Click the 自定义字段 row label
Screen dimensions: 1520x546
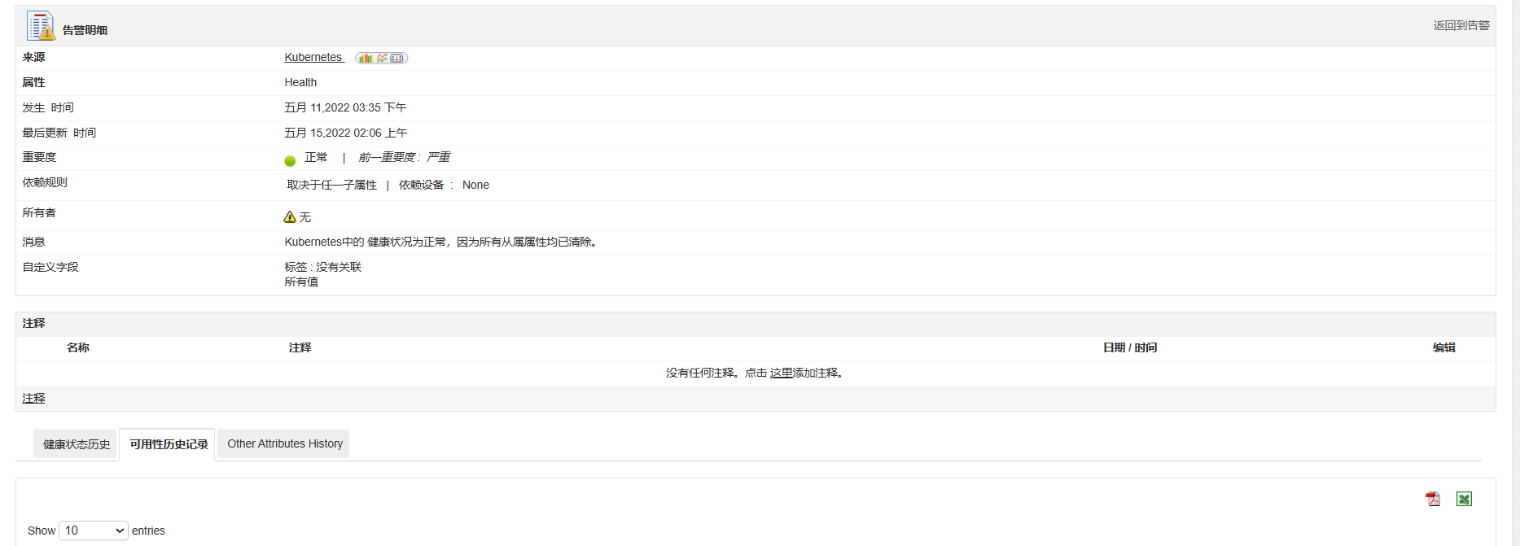click(50, 267)
